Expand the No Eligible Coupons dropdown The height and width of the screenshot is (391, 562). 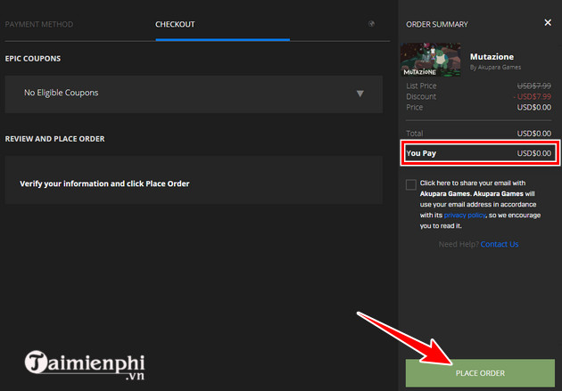coord(194,94)
